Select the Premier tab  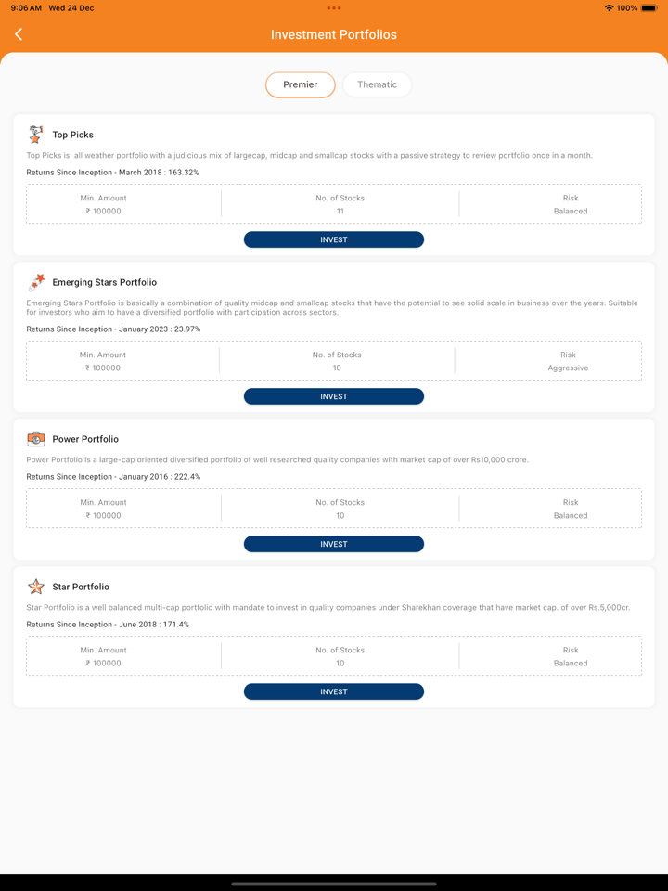point(300,84)
